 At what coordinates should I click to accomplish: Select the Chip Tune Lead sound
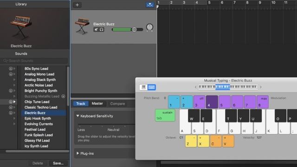point(37,102)
